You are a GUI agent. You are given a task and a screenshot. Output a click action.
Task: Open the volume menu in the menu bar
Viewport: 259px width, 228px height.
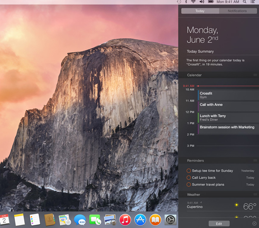pyautogui.click(x=201, y=2)
